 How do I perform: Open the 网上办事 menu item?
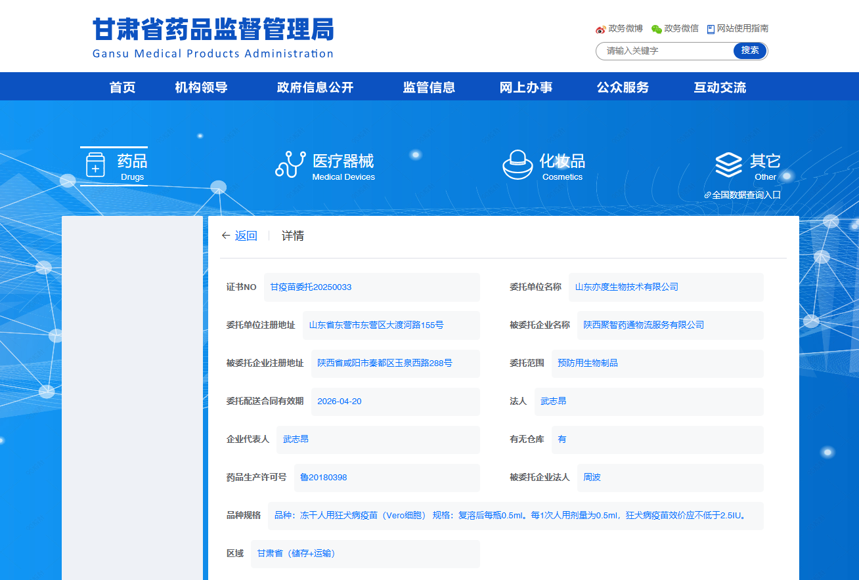[526, 87]
